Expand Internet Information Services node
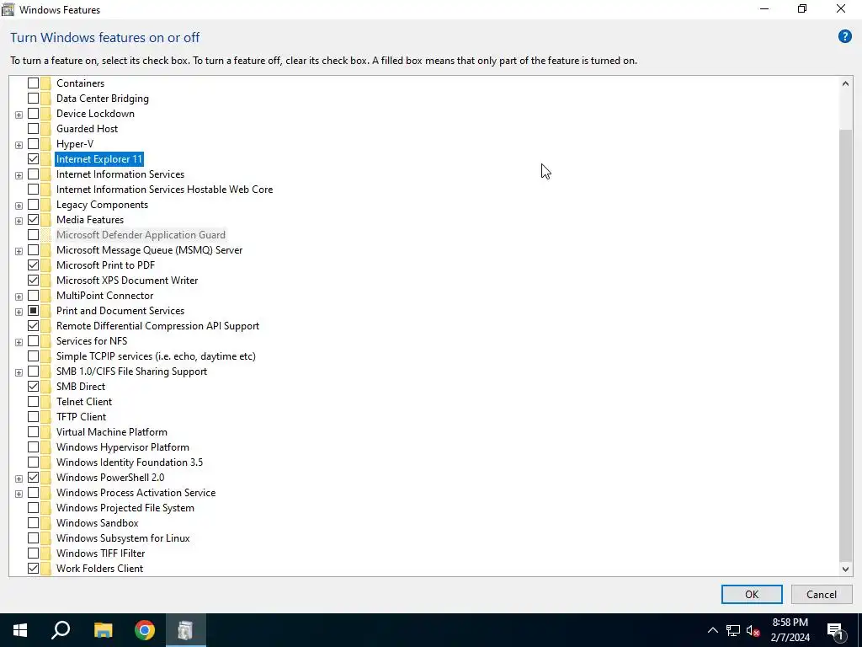This screenshot has height=647, width=862. (x=19, y=175)
